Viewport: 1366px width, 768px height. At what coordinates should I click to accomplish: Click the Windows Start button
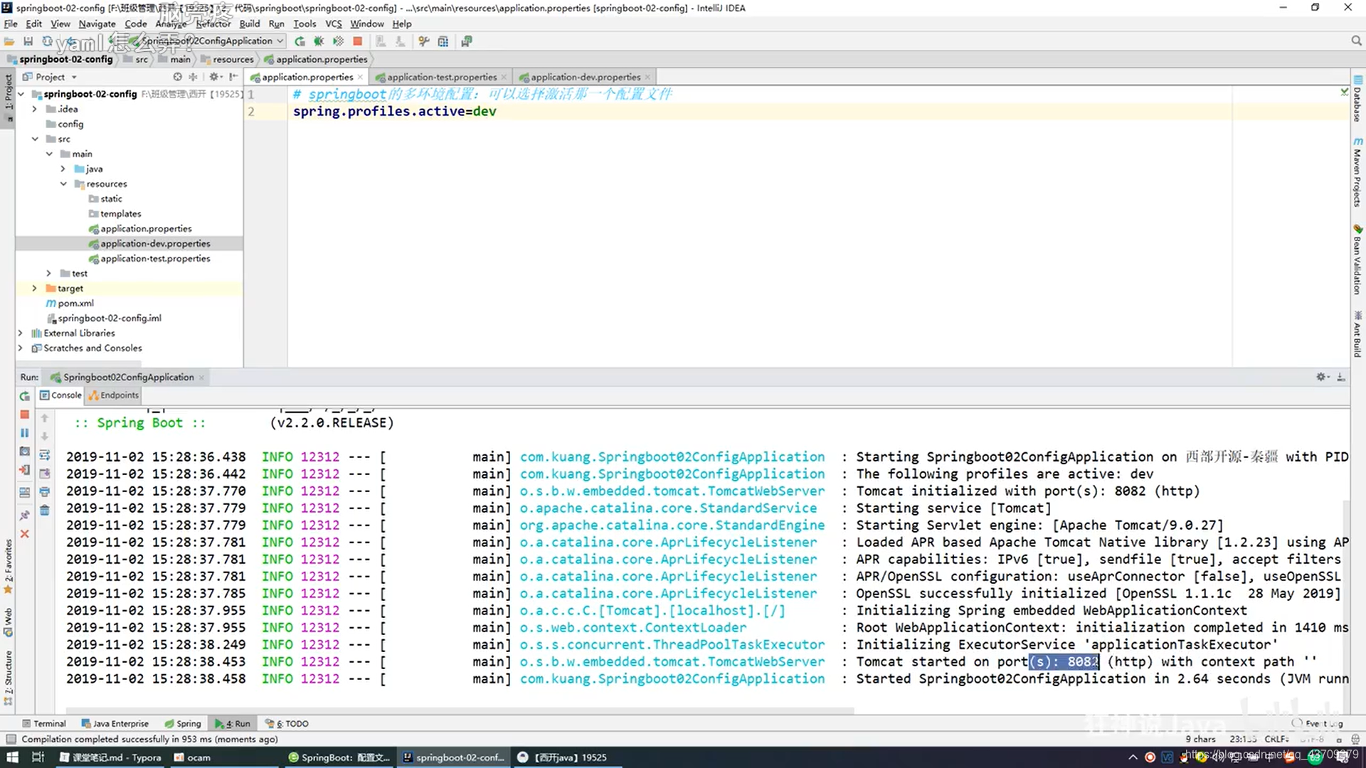[x=12, y=757]
